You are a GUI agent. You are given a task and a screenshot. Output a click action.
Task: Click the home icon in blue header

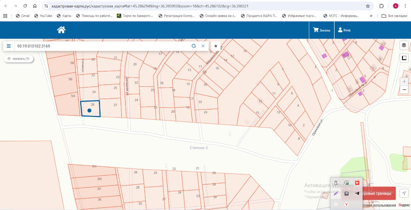tap(61, 30)
